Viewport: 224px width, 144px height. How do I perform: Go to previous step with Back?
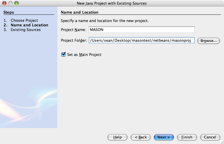(x=140, y=137)
